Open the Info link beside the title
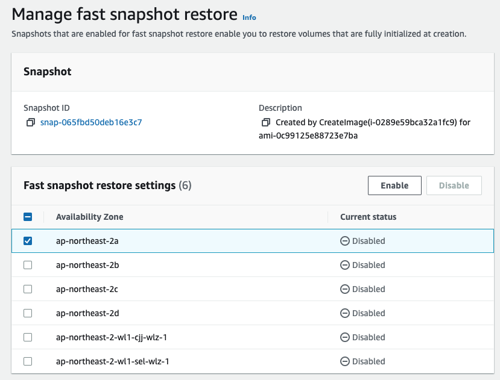This screenshot has height=380, width=500. coord(249,17)
